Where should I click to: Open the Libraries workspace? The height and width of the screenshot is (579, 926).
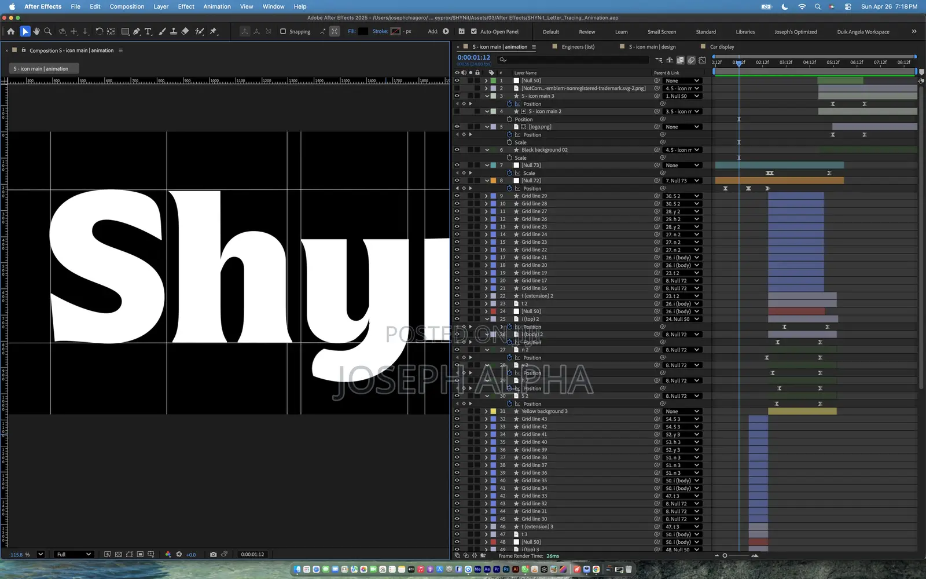click(x=745, y=32)
